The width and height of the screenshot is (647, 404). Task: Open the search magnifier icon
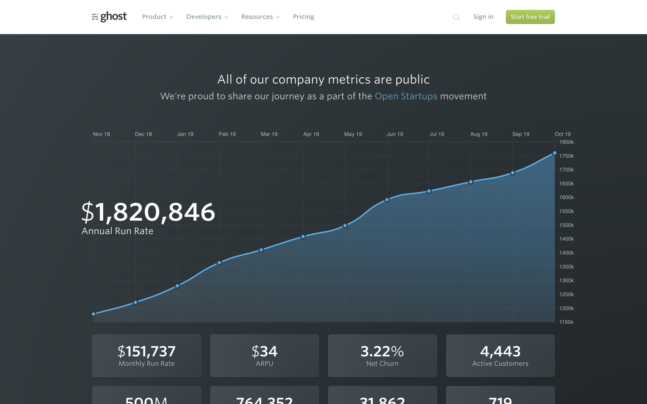[x=456, y=17]
